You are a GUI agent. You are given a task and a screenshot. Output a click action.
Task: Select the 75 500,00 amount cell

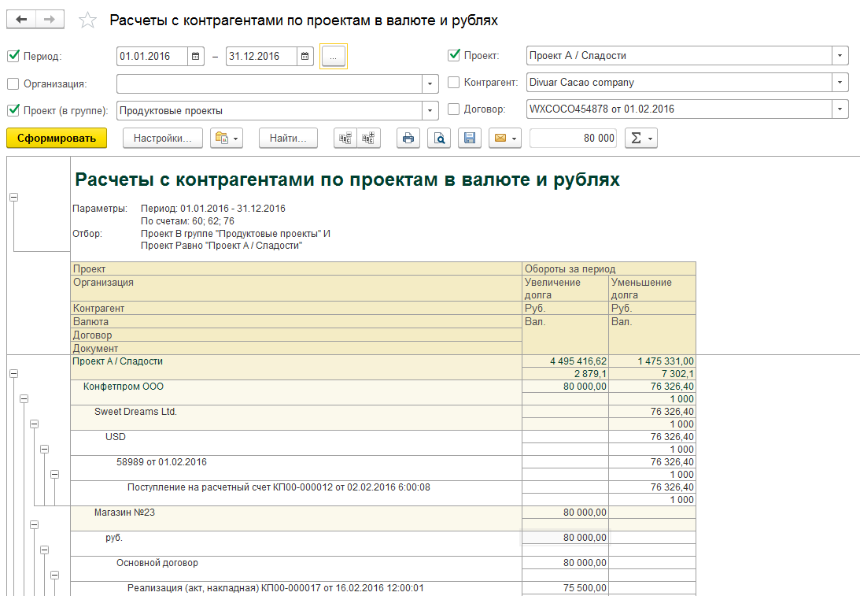click(x=566, y=588)
